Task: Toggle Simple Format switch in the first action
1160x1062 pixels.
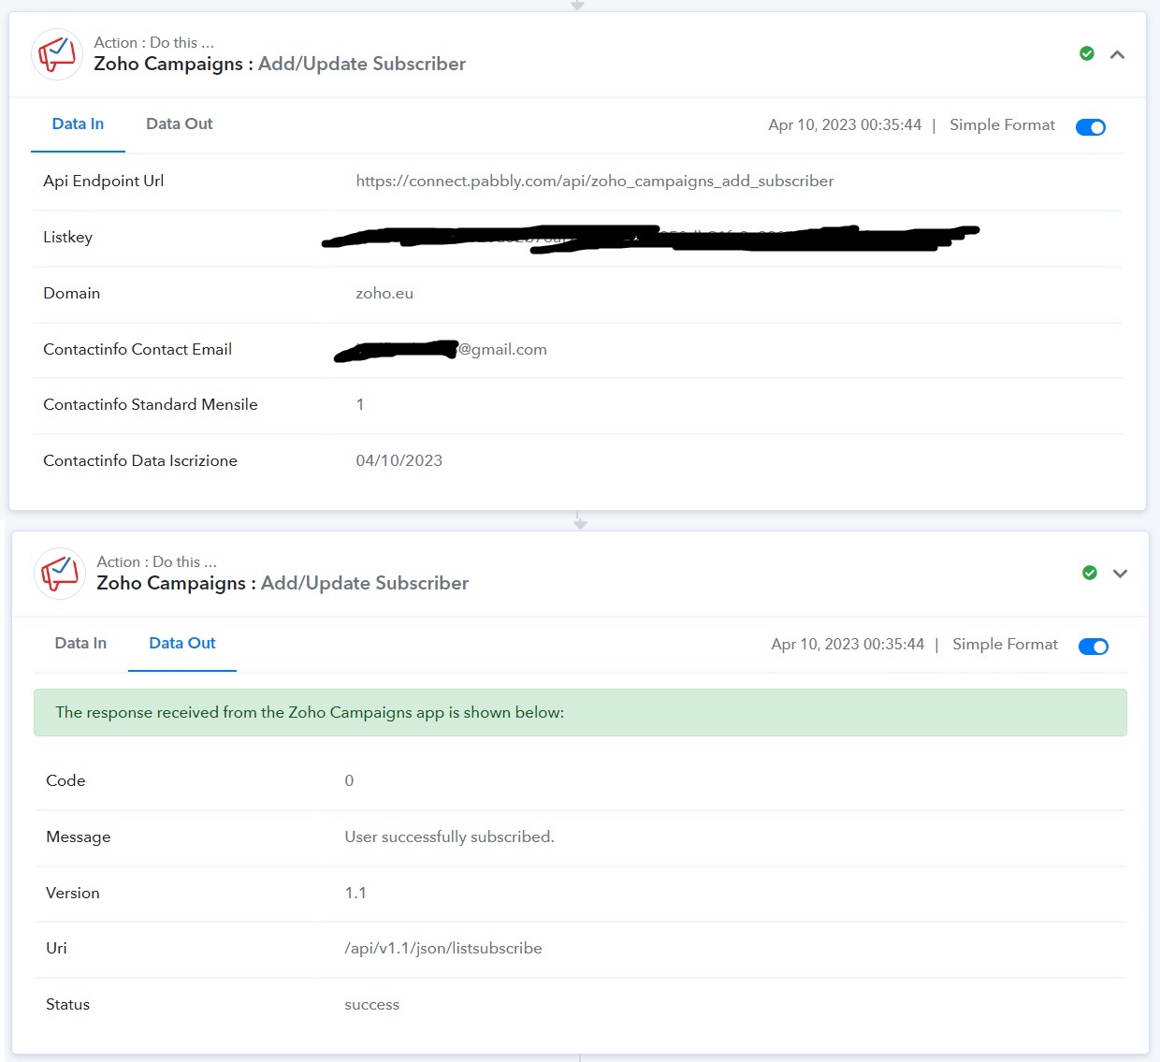Action: click(1091, 127)
